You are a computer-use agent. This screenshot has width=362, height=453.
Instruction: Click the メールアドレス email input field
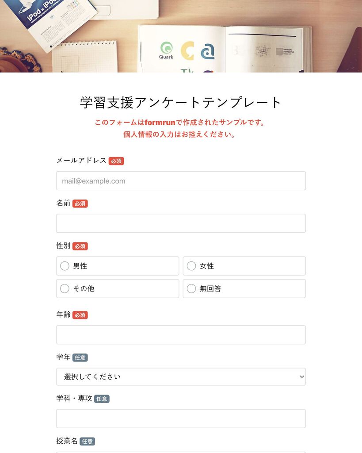(181, 181)
